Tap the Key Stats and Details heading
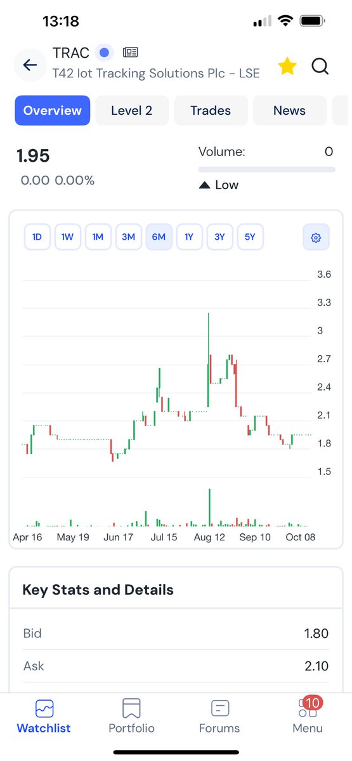Screen dimensions: 352x761 pos(98,590)
